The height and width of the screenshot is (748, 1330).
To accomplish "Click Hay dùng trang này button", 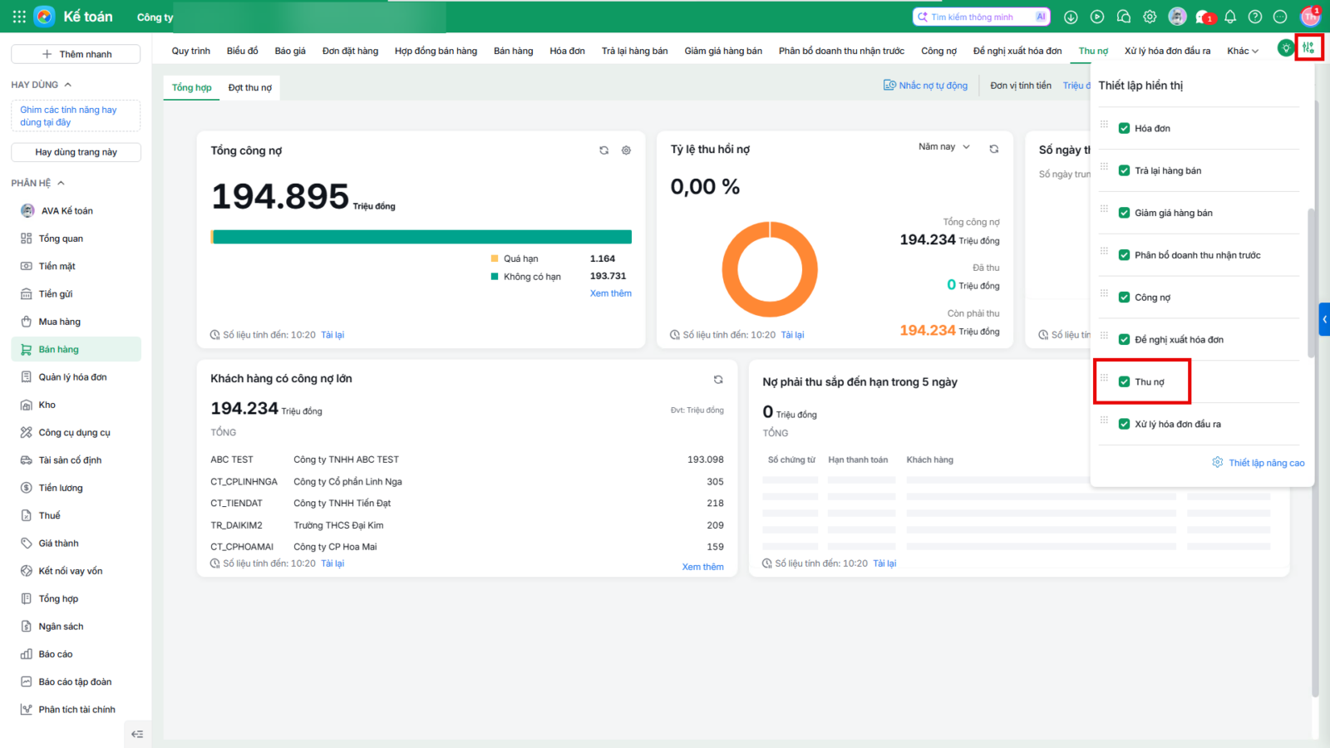I will 76,152.
